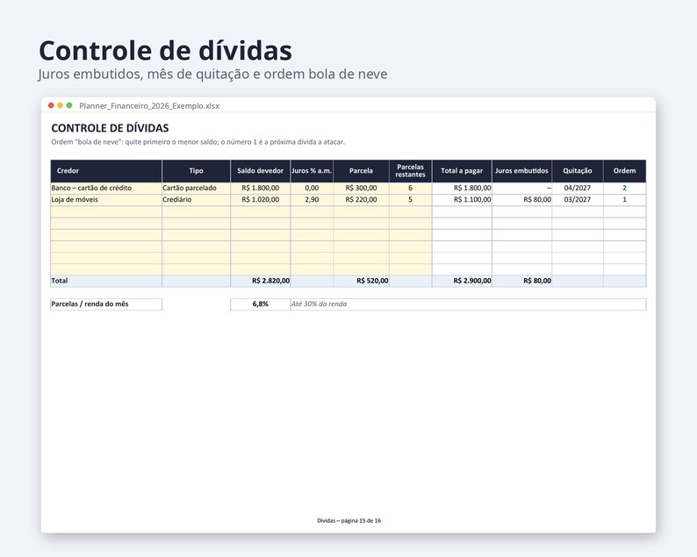Click the Dívidas – página 15 de 16 footer
The width and height of the screenshot is (697, 557).
(x=349, y=520)
